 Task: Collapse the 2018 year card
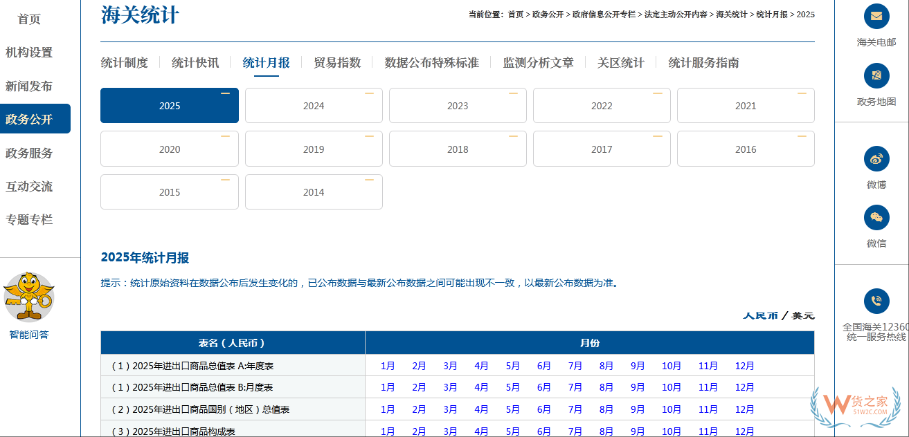pyautogui.click(x=512, y=135)
